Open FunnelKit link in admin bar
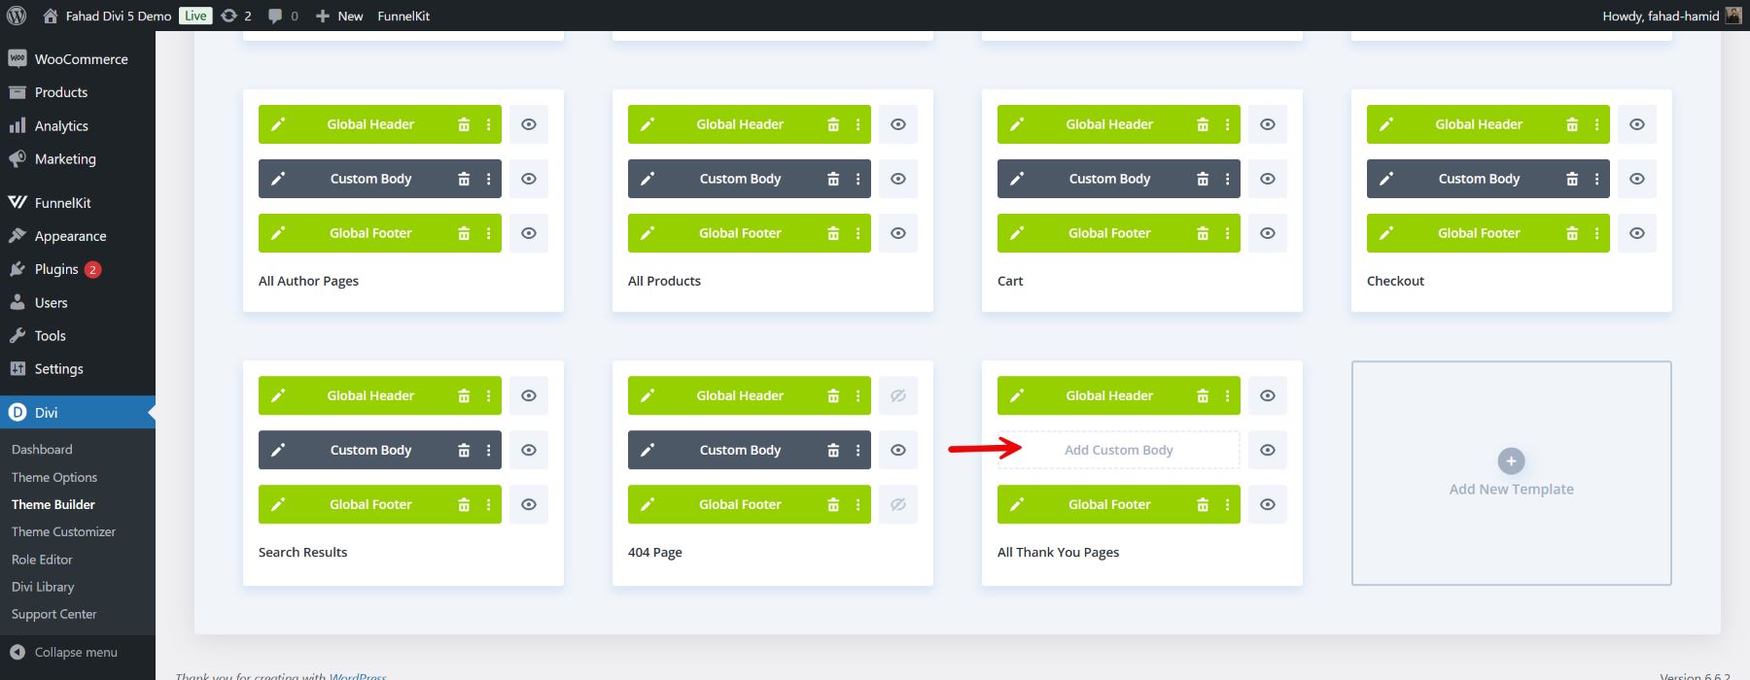1750x680 pixels. 403,16
